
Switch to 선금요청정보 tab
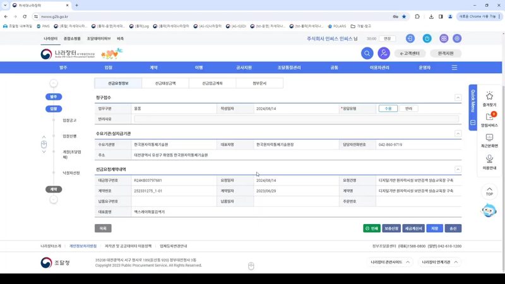pyautogui.click(x=118, y=83)
